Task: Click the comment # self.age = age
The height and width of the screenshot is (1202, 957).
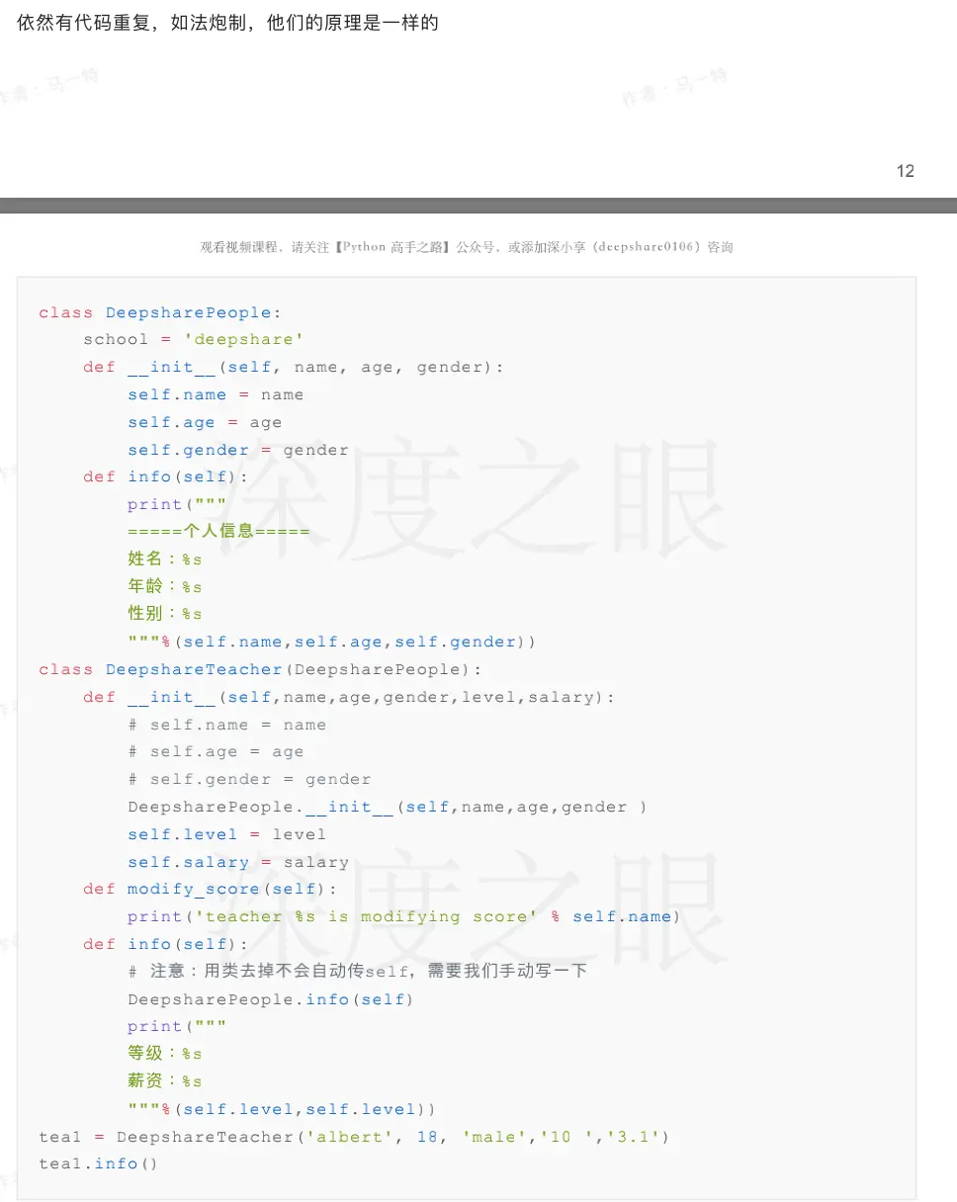Action: 216,751
